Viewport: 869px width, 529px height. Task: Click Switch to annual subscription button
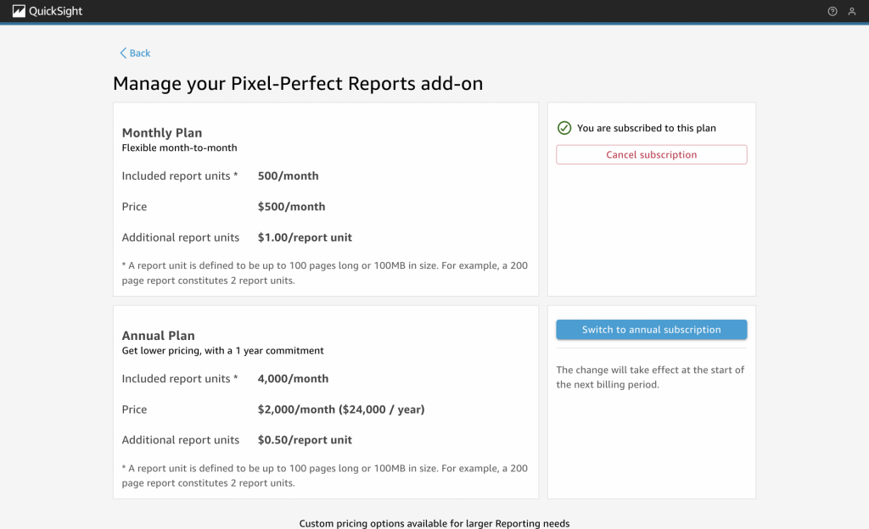click(651, 330)
